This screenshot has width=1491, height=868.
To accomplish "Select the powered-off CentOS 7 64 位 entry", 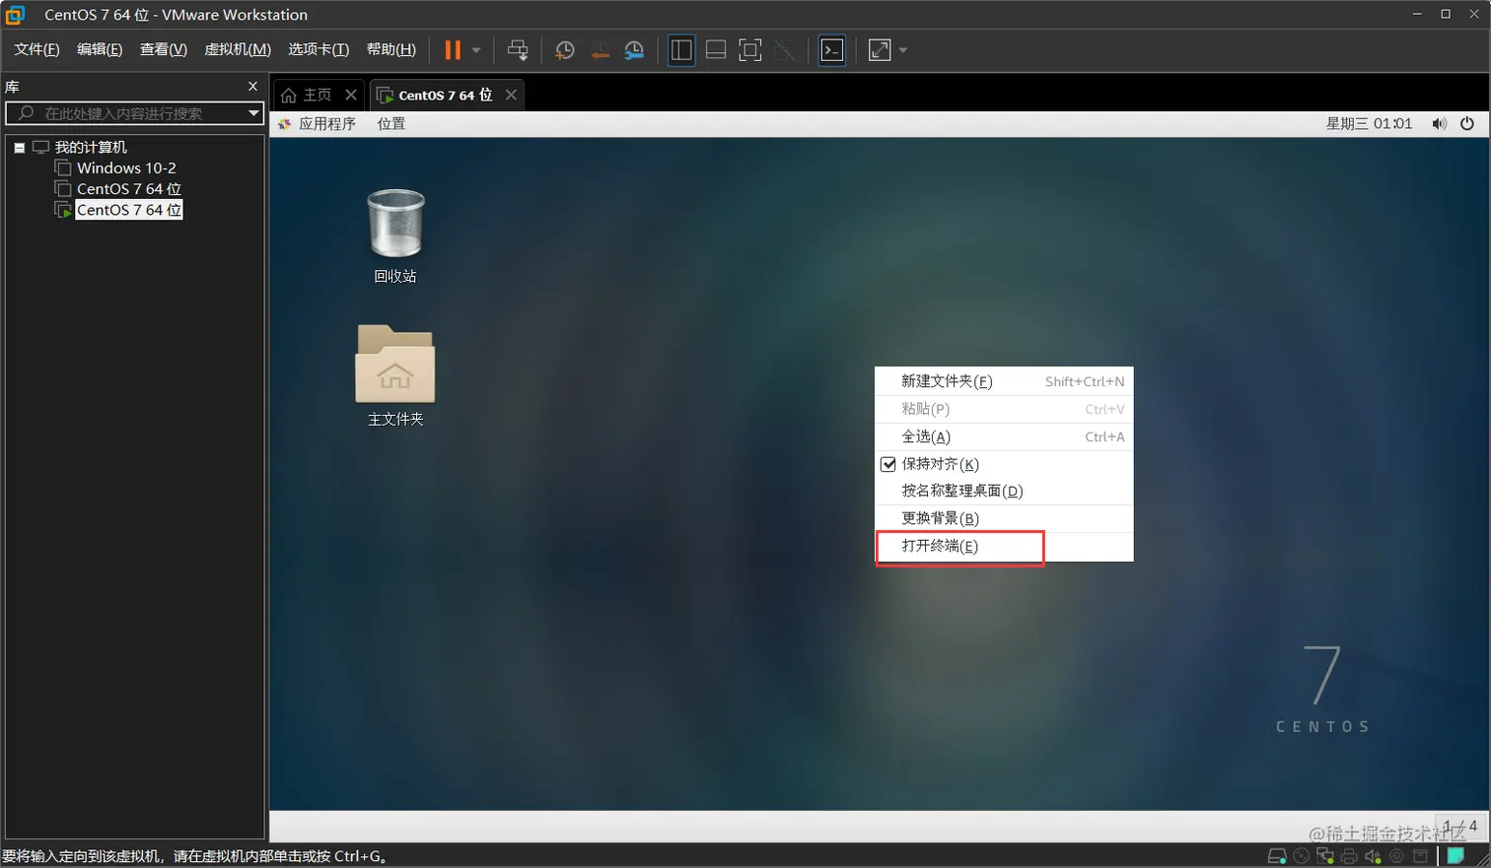I will click(x=129, y=189).
